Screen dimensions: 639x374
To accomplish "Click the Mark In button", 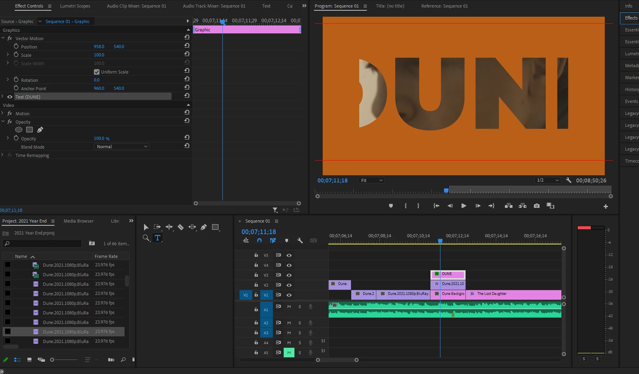I will (405, 206).
